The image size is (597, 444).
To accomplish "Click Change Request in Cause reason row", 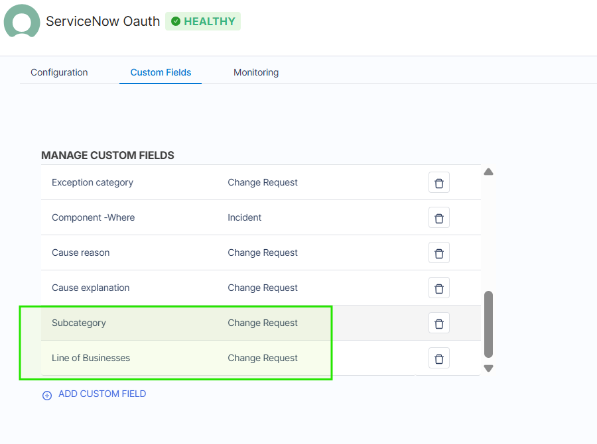I will [263, 252].
